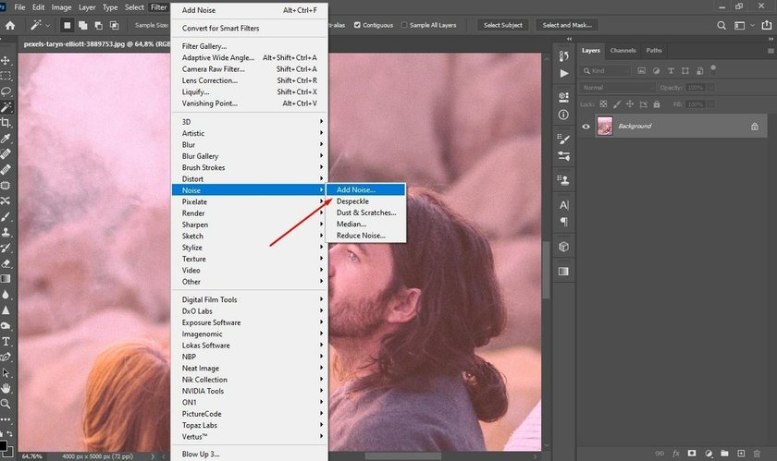Choose Convert for Smart Filters

click(x=249, y=29)
